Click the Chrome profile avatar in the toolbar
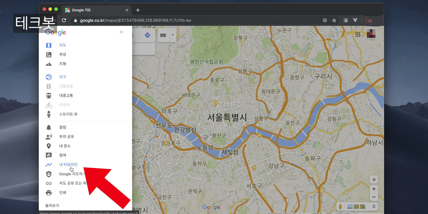 (x=368, y=20)
